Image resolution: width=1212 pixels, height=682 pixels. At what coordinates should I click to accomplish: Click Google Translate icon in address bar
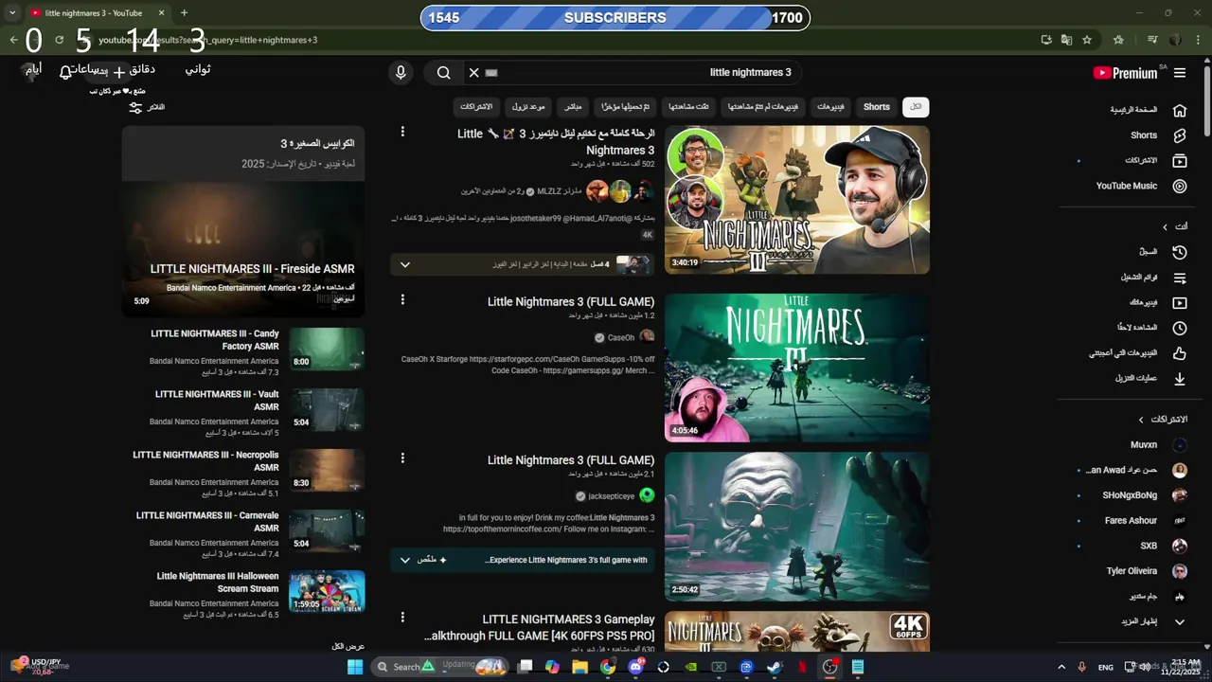click(x=1067, y=40)
